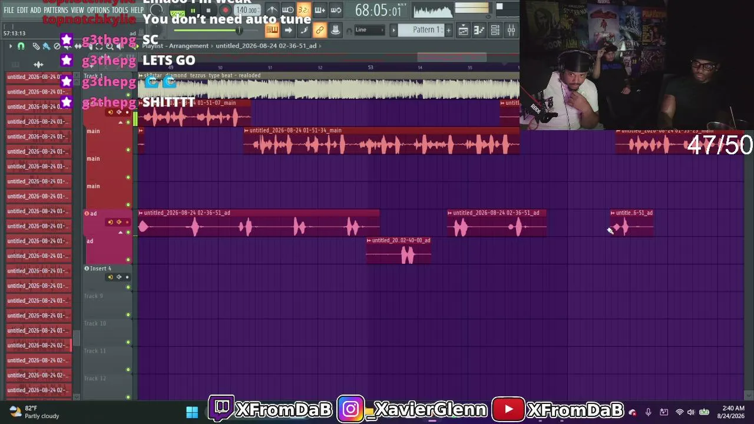Screen dimensions: 754x424
Task: Click the knob-shaped controller icon
Action: click(x=335, y=30)
